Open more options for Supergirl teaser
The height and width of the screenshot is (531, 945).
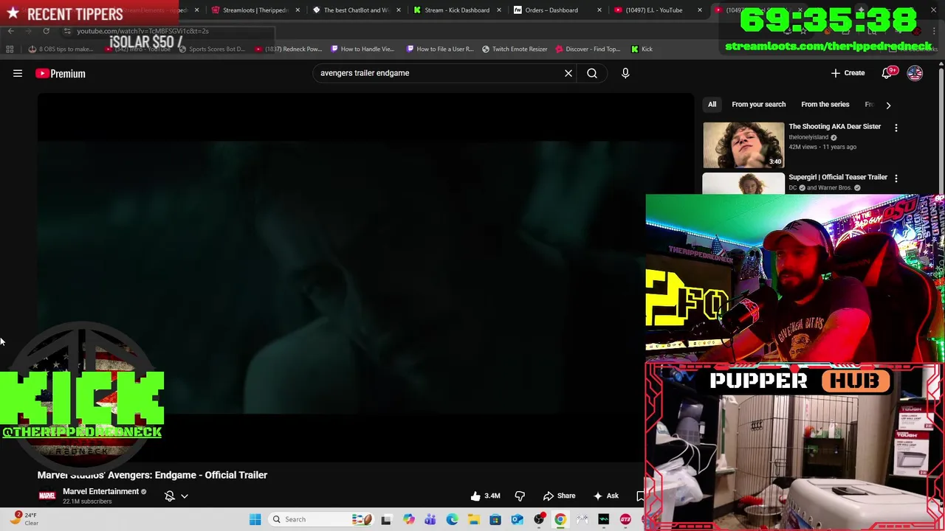click(896, 178)
